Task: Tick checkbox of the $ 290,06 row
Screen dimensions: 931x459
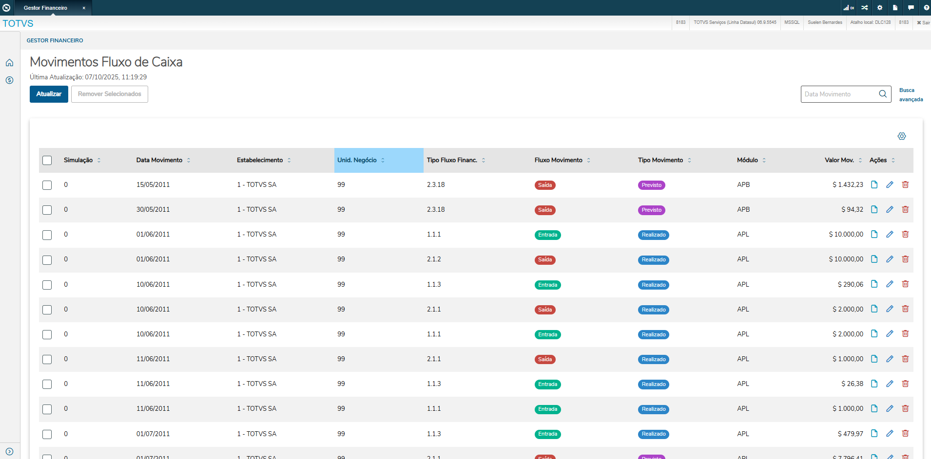Action: pos(47,285)
